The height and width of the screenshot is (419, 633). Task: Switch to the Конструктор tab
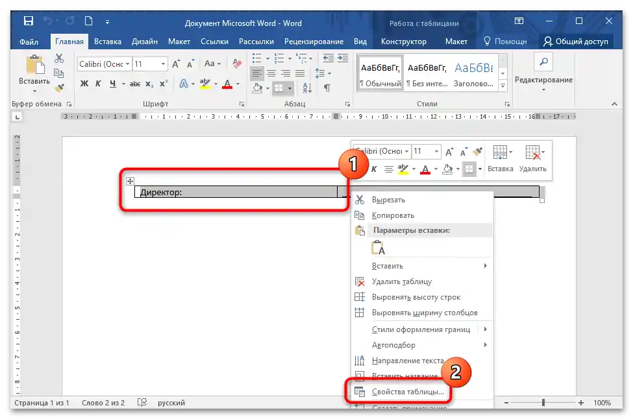coord(404,41)
